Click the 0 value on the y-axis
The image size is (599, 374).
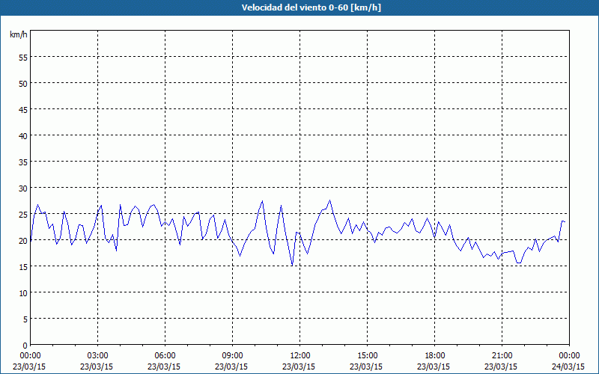click(25, 346)
